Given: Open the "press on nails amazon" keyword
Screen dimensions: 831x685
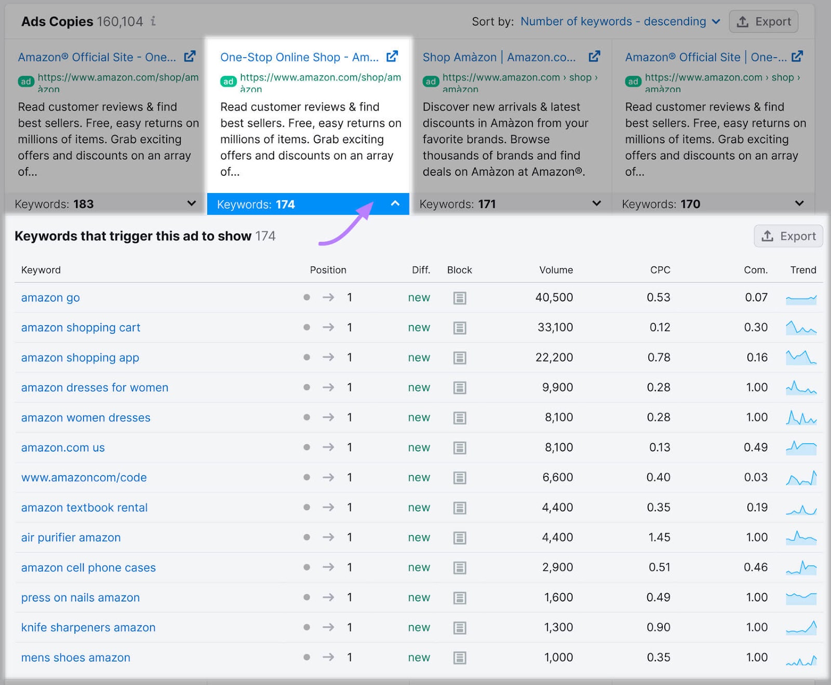Looking at the screenshot, I should tap(80, 597).
